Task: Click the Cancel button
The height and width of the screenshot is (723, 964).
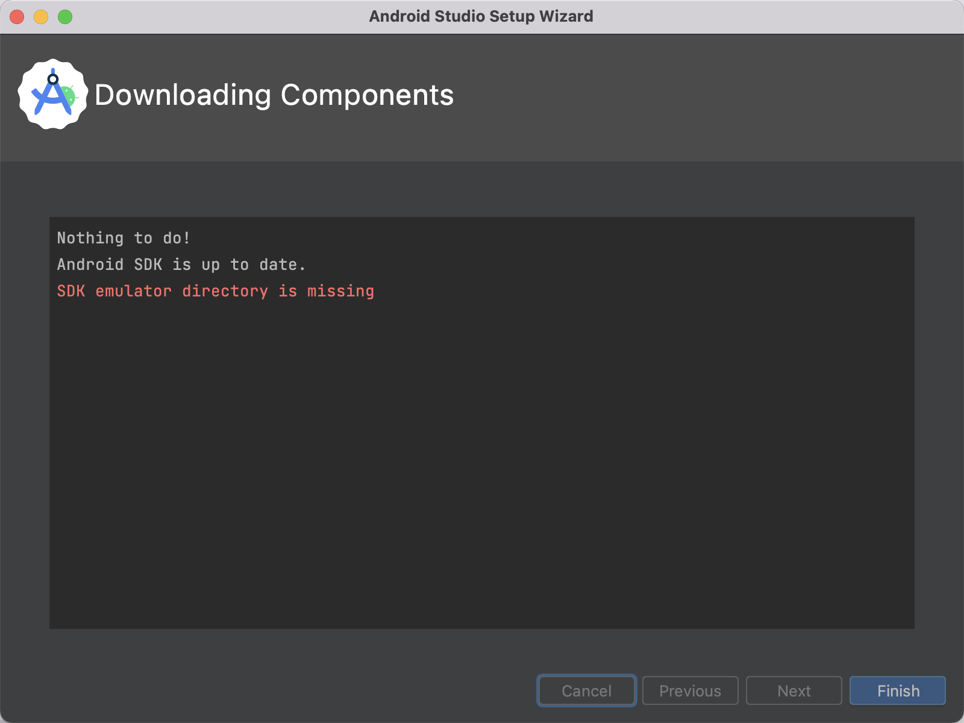Action: point(586,690)
